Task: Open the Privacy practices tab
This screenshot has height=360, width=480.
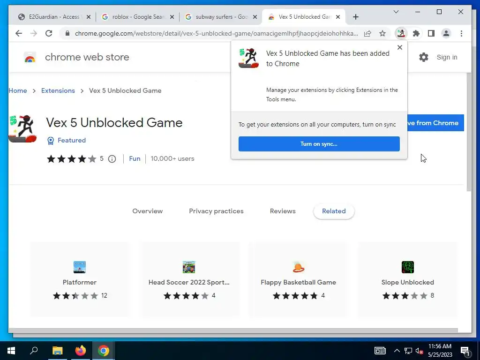Action: (x=216, y=211)
